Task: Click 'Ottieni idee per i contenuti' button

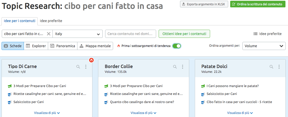Action: [184, 34]
